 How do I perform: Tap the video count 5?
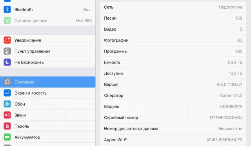coord(241,29)
